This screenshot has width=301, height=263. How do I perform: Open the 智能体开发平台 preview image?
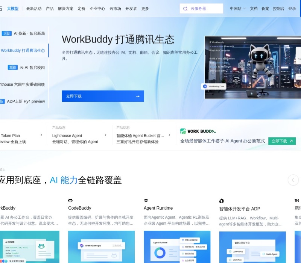(x=252, y=247)
